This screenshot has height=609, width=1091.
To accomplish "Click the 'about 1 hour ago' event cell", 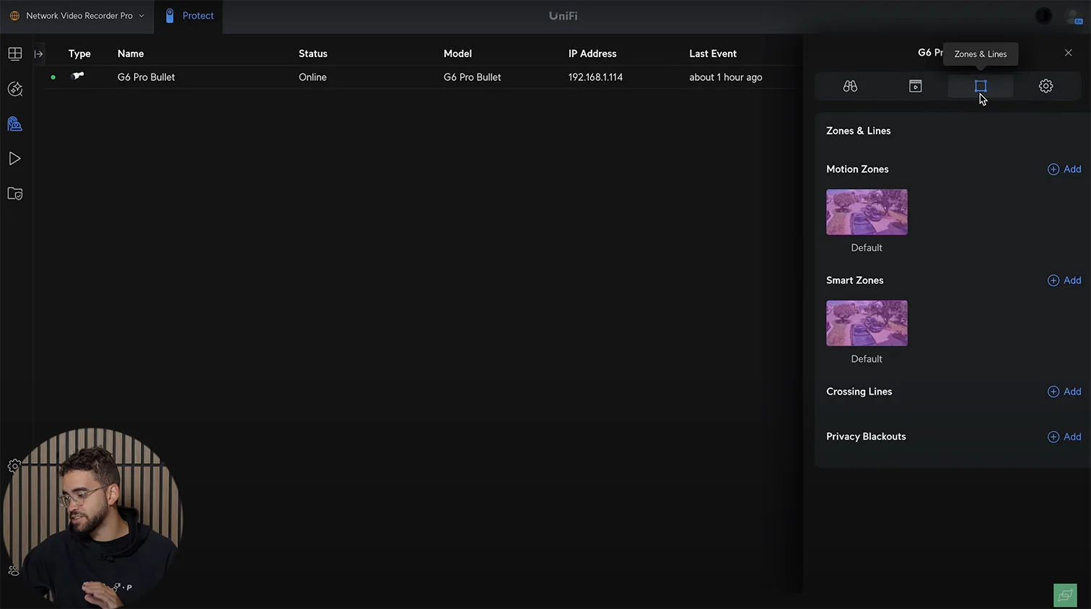I will [726, 77].
